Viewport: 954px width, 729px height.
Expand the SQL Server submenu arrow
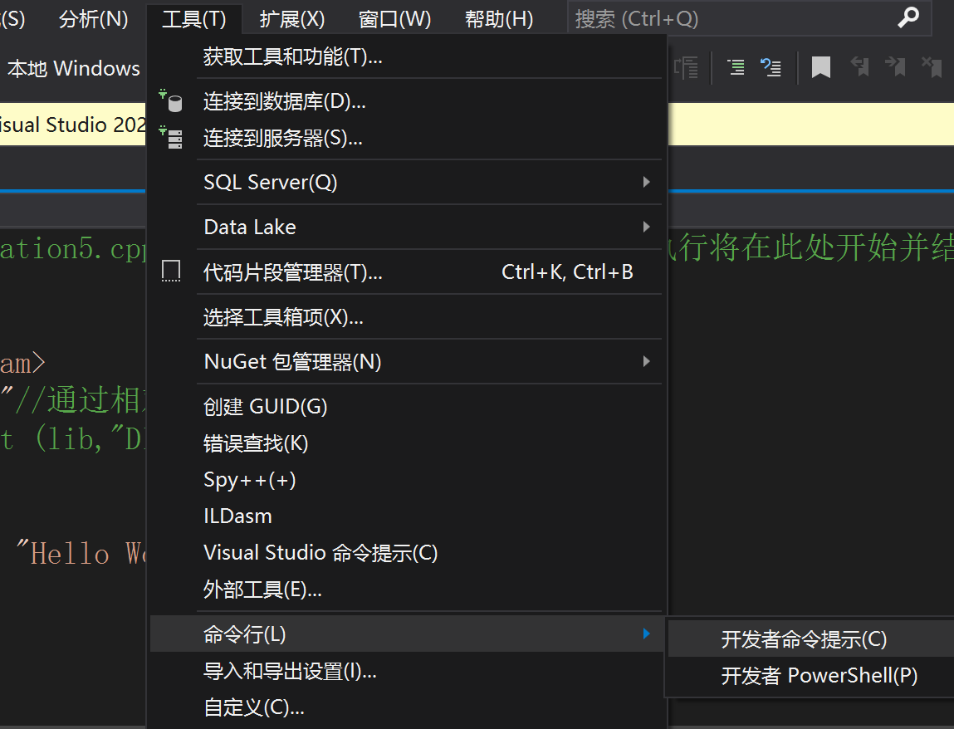click(x=646, y=182)
